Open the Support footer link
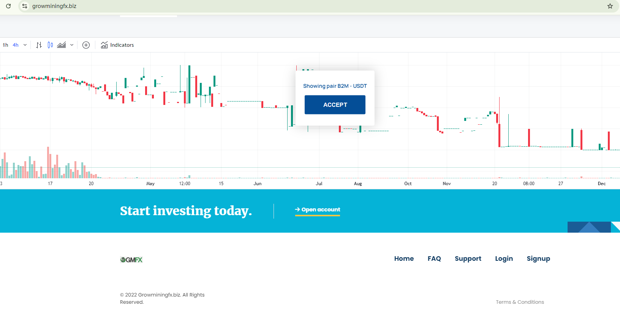620x322 pixels. point(468,259)
